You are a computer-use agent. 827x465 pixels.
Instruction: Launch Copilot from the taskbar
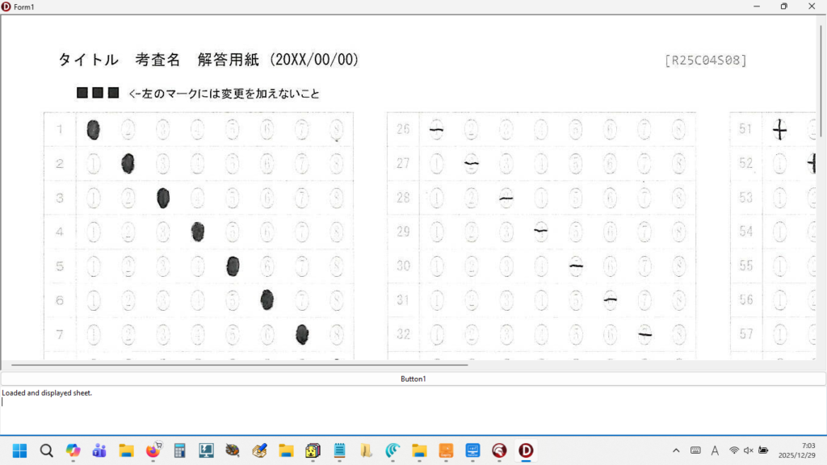coord(73,450)
